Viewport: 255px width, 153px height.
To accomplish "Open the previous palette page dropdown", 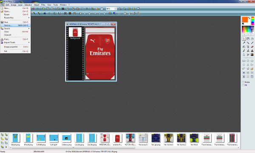I will (245, 35).
